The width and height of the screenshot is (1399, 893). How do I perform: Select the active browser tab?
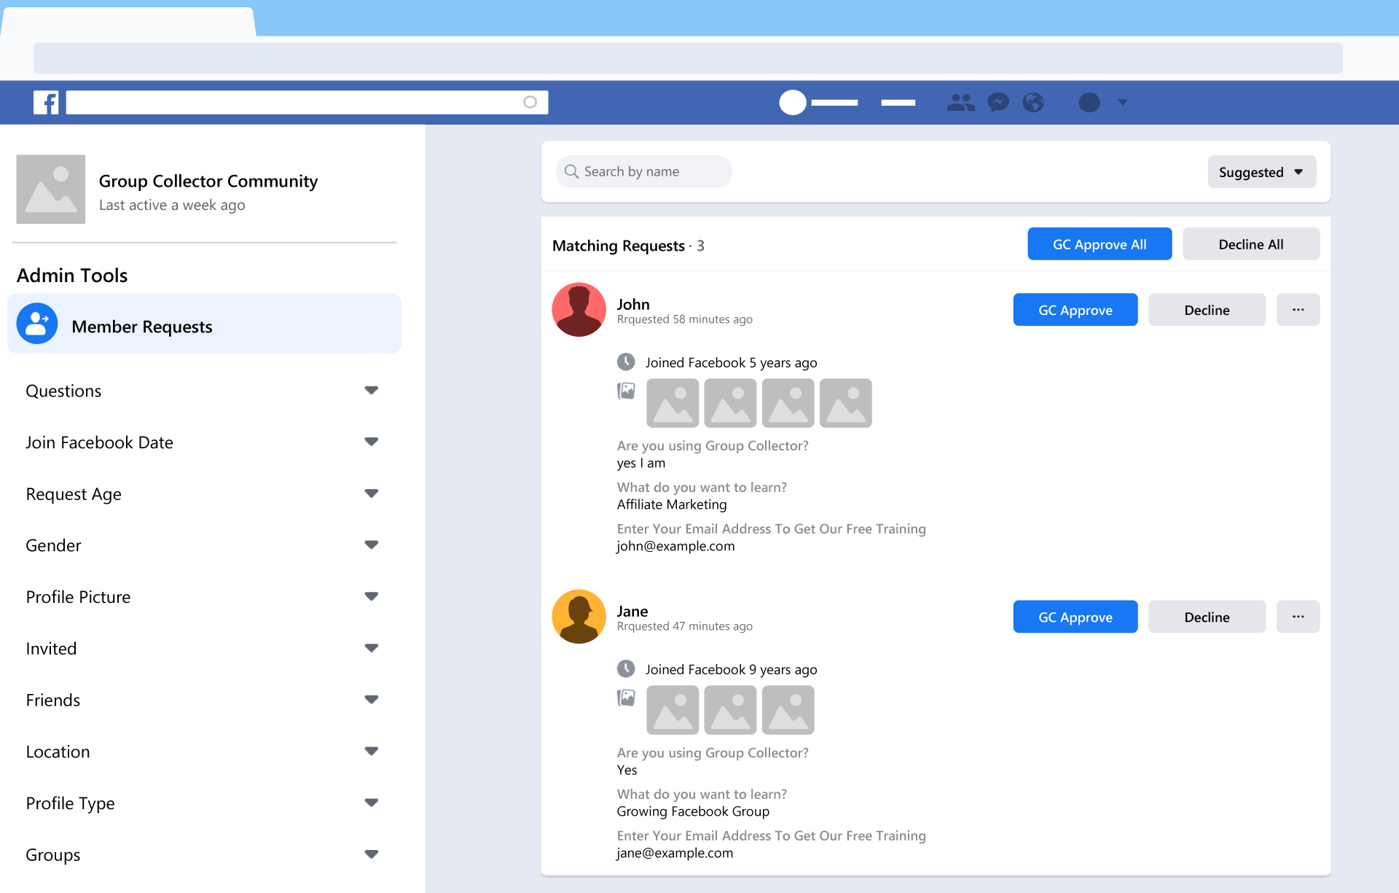pos(128,22)
